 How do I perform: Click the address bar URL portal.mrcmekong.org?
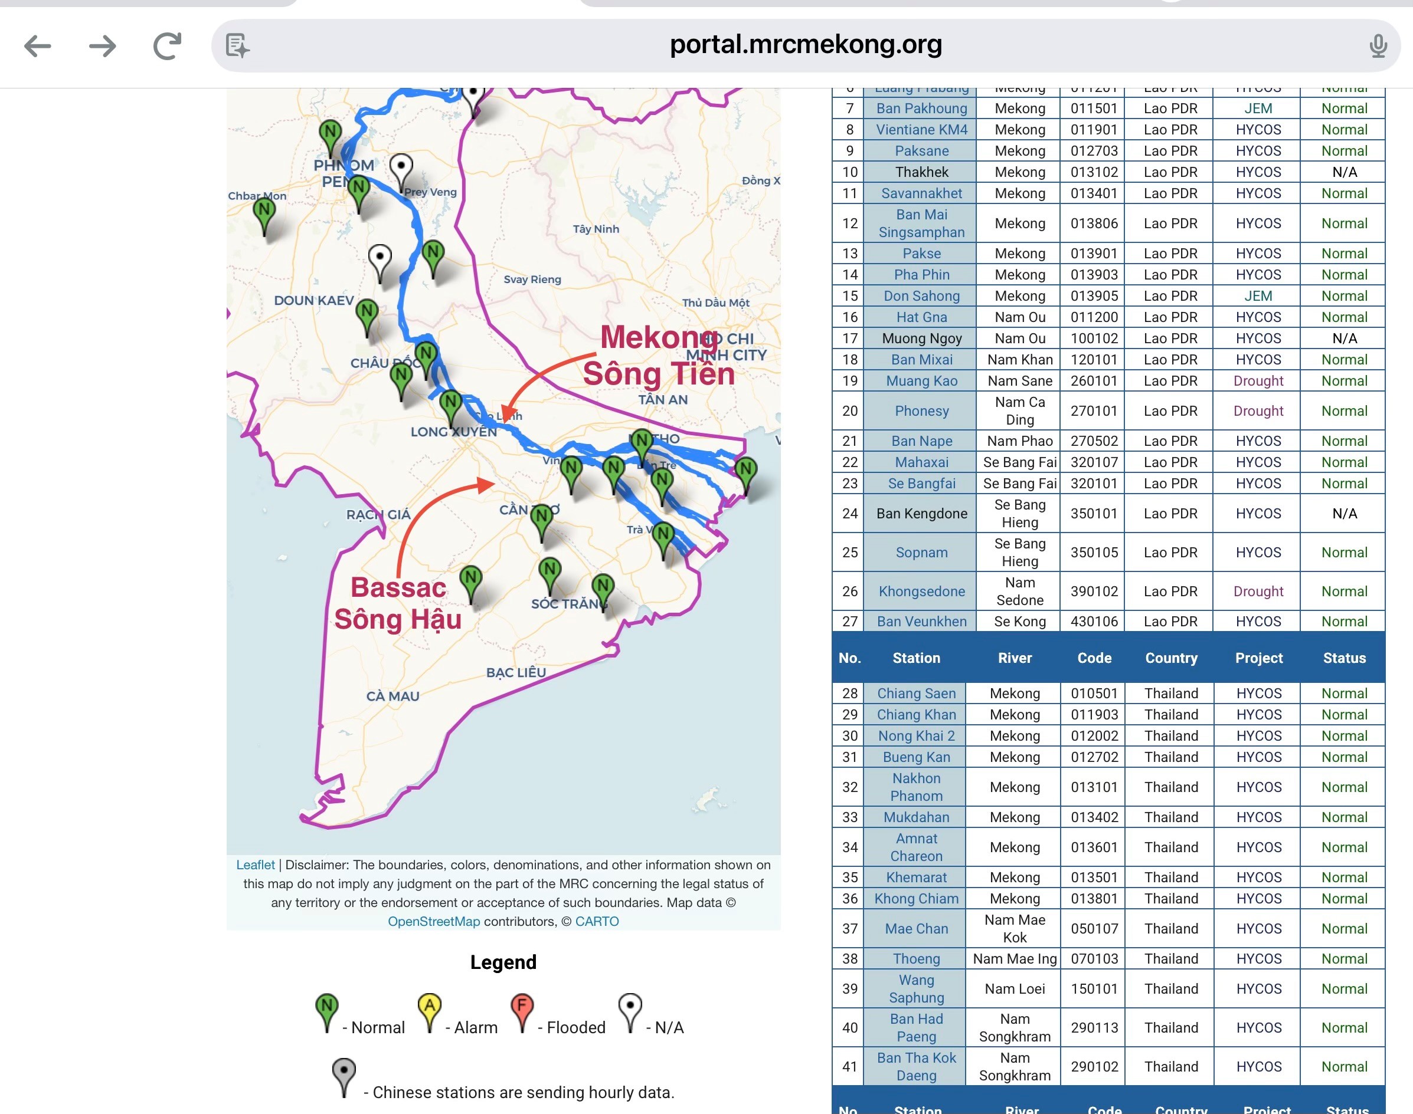point(806,44)
